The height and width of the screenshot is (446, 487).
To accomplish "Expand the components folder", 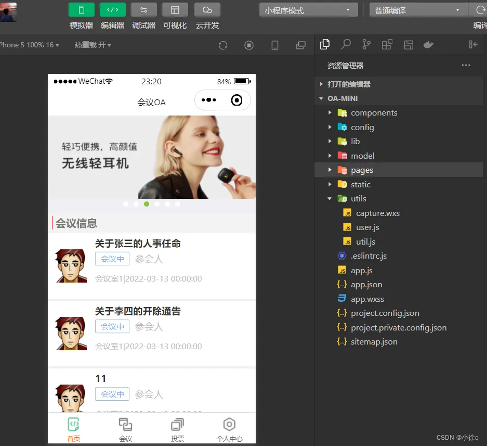I will click(399, 112).
